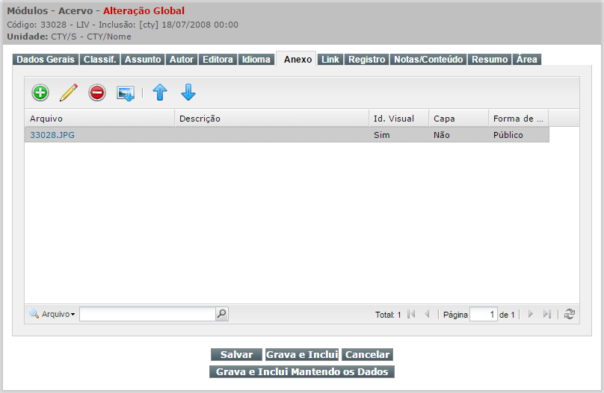The image size is (604, 393).
Task: Move item up with blue arrow
Action: [x=159, y=92]
